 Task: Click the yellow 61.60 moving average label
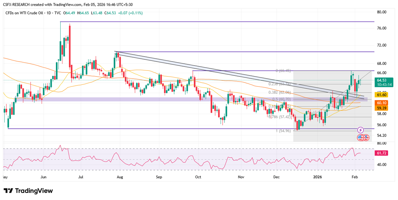382,95
